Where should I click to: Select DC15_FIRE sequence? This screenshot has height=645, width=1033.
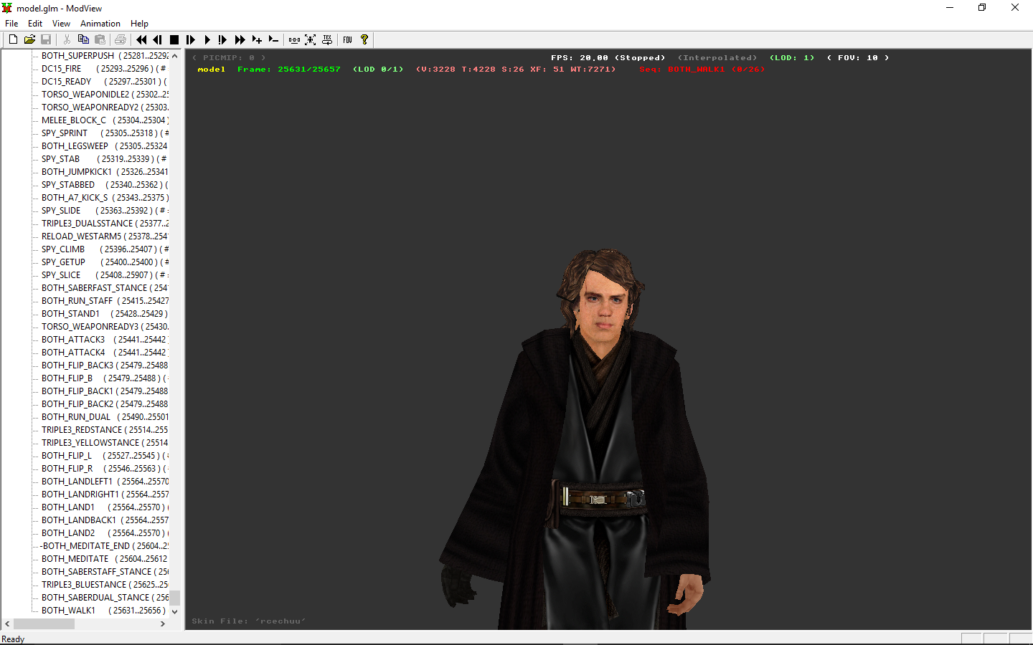[x=105, y=69]
